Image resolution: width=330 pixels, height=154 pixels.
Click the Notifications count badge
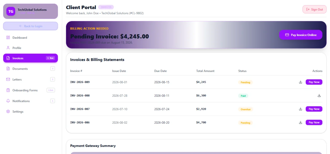(x=53, y=101)
